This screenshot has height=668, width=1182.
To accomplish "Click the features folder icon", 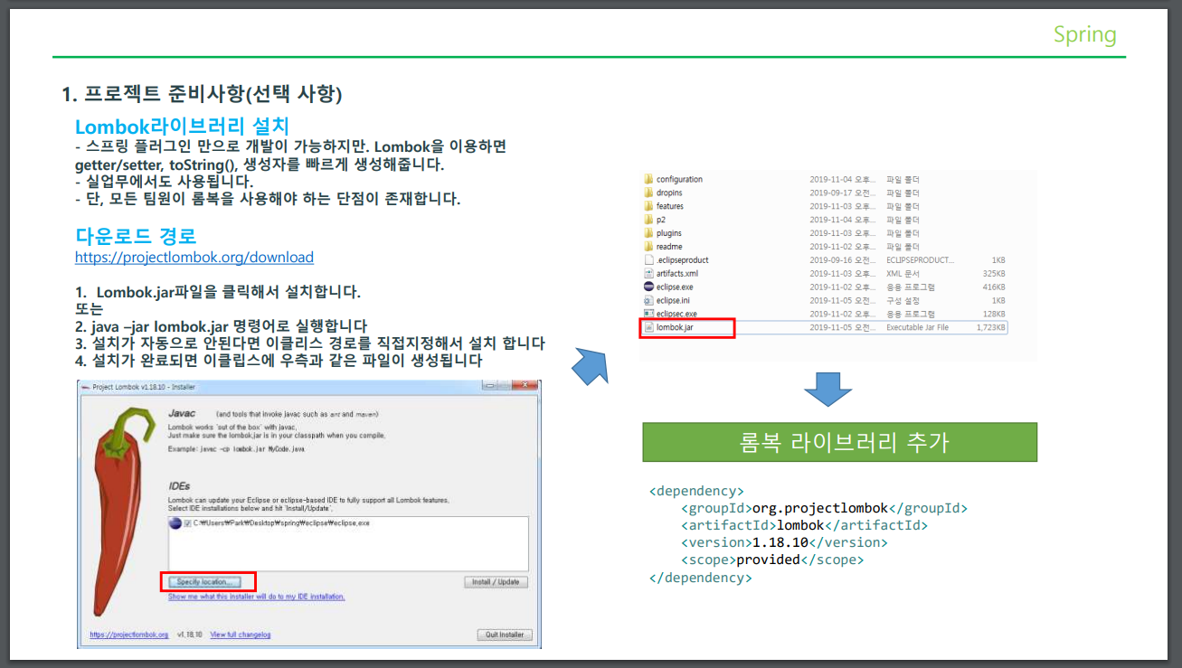I will pos(648,206).
